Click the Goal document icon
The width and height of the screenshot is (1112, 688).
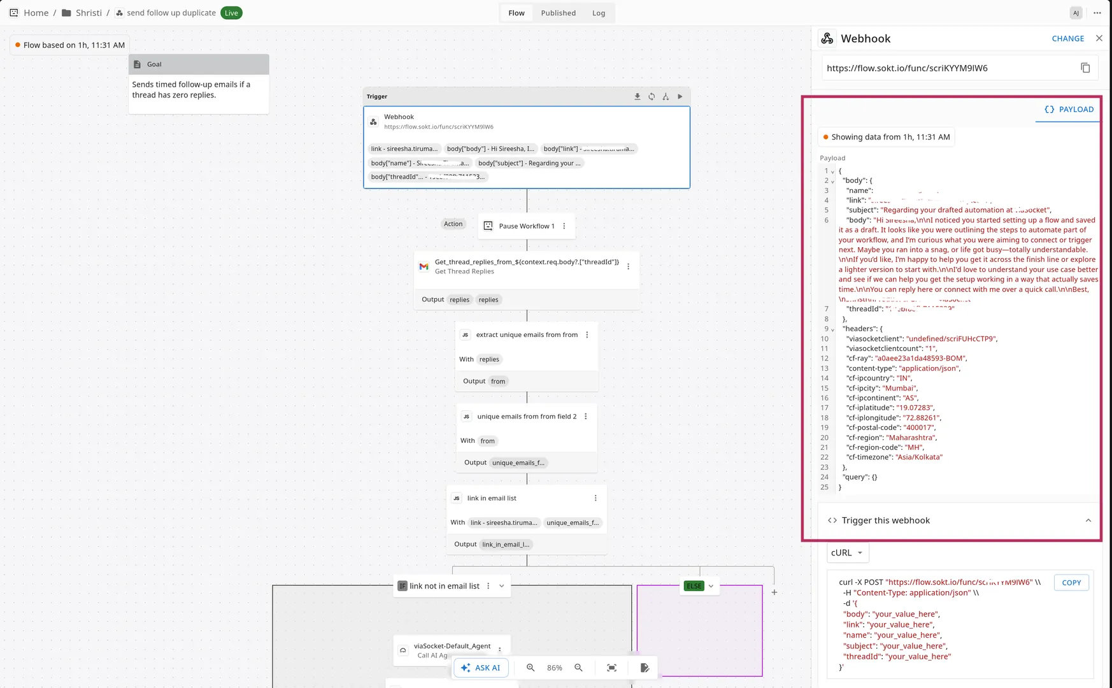(137, 64)
